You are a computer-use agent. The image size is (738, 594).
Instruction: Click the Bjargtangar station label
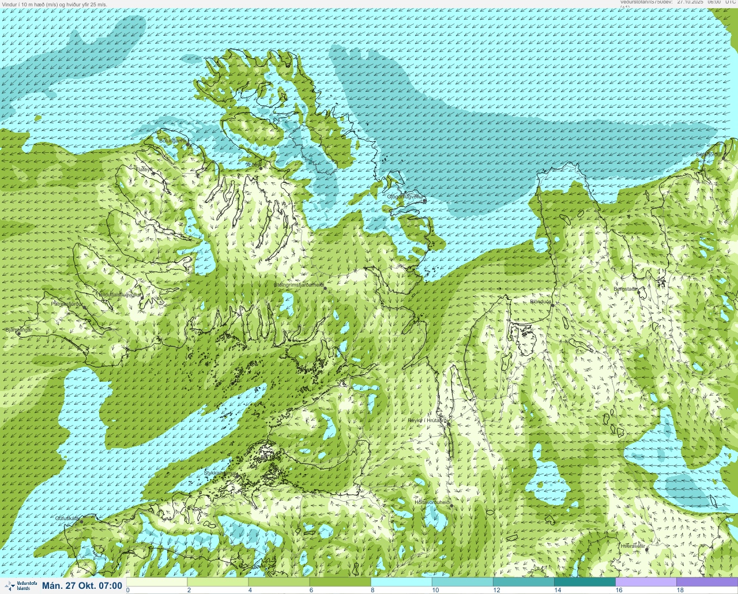18,330
